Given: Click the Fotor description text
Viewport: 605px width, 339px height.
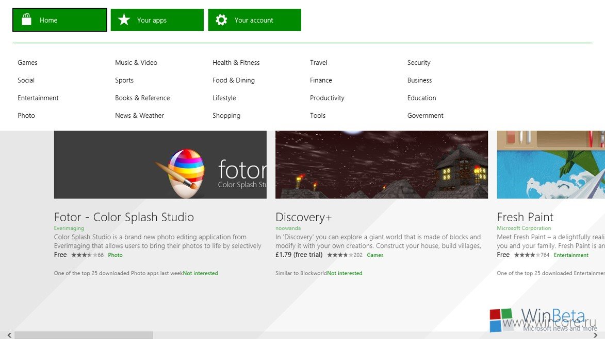Looking at the screenshot, I should pos(157,241).
